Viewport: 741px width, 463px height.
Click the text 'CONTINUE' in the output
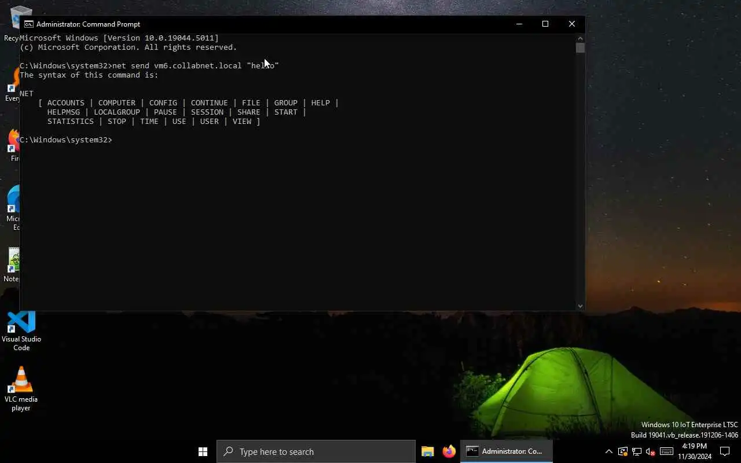[x=210, y=102]
